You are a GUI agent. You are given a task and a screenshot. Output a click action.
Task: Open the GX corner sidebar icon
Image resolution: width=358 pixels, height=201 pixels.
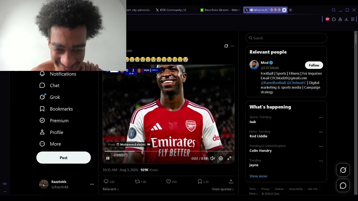coord(5,184)
